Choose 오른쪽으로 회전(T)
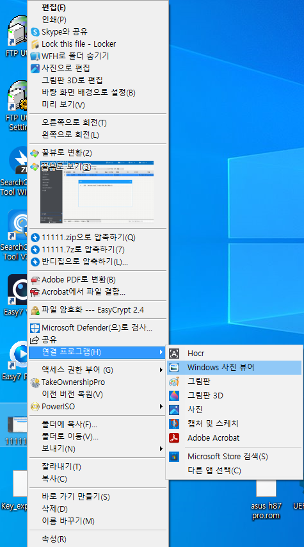Image resolution: width=304 pixels, height=547 pixels. point(98,123)
